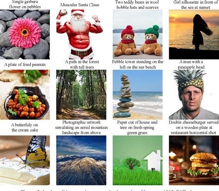The height and width of the screenshot is (191, 219).
Task: Open the plate of fried peanuts image
Action: tap(25, 95)
